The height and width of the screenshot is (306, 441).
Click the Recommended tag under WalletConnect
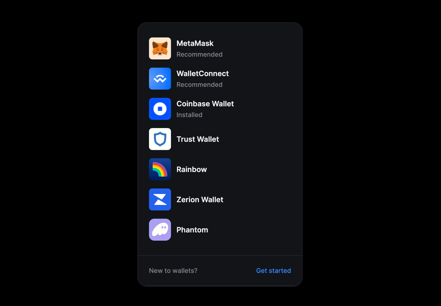[199, 85]
